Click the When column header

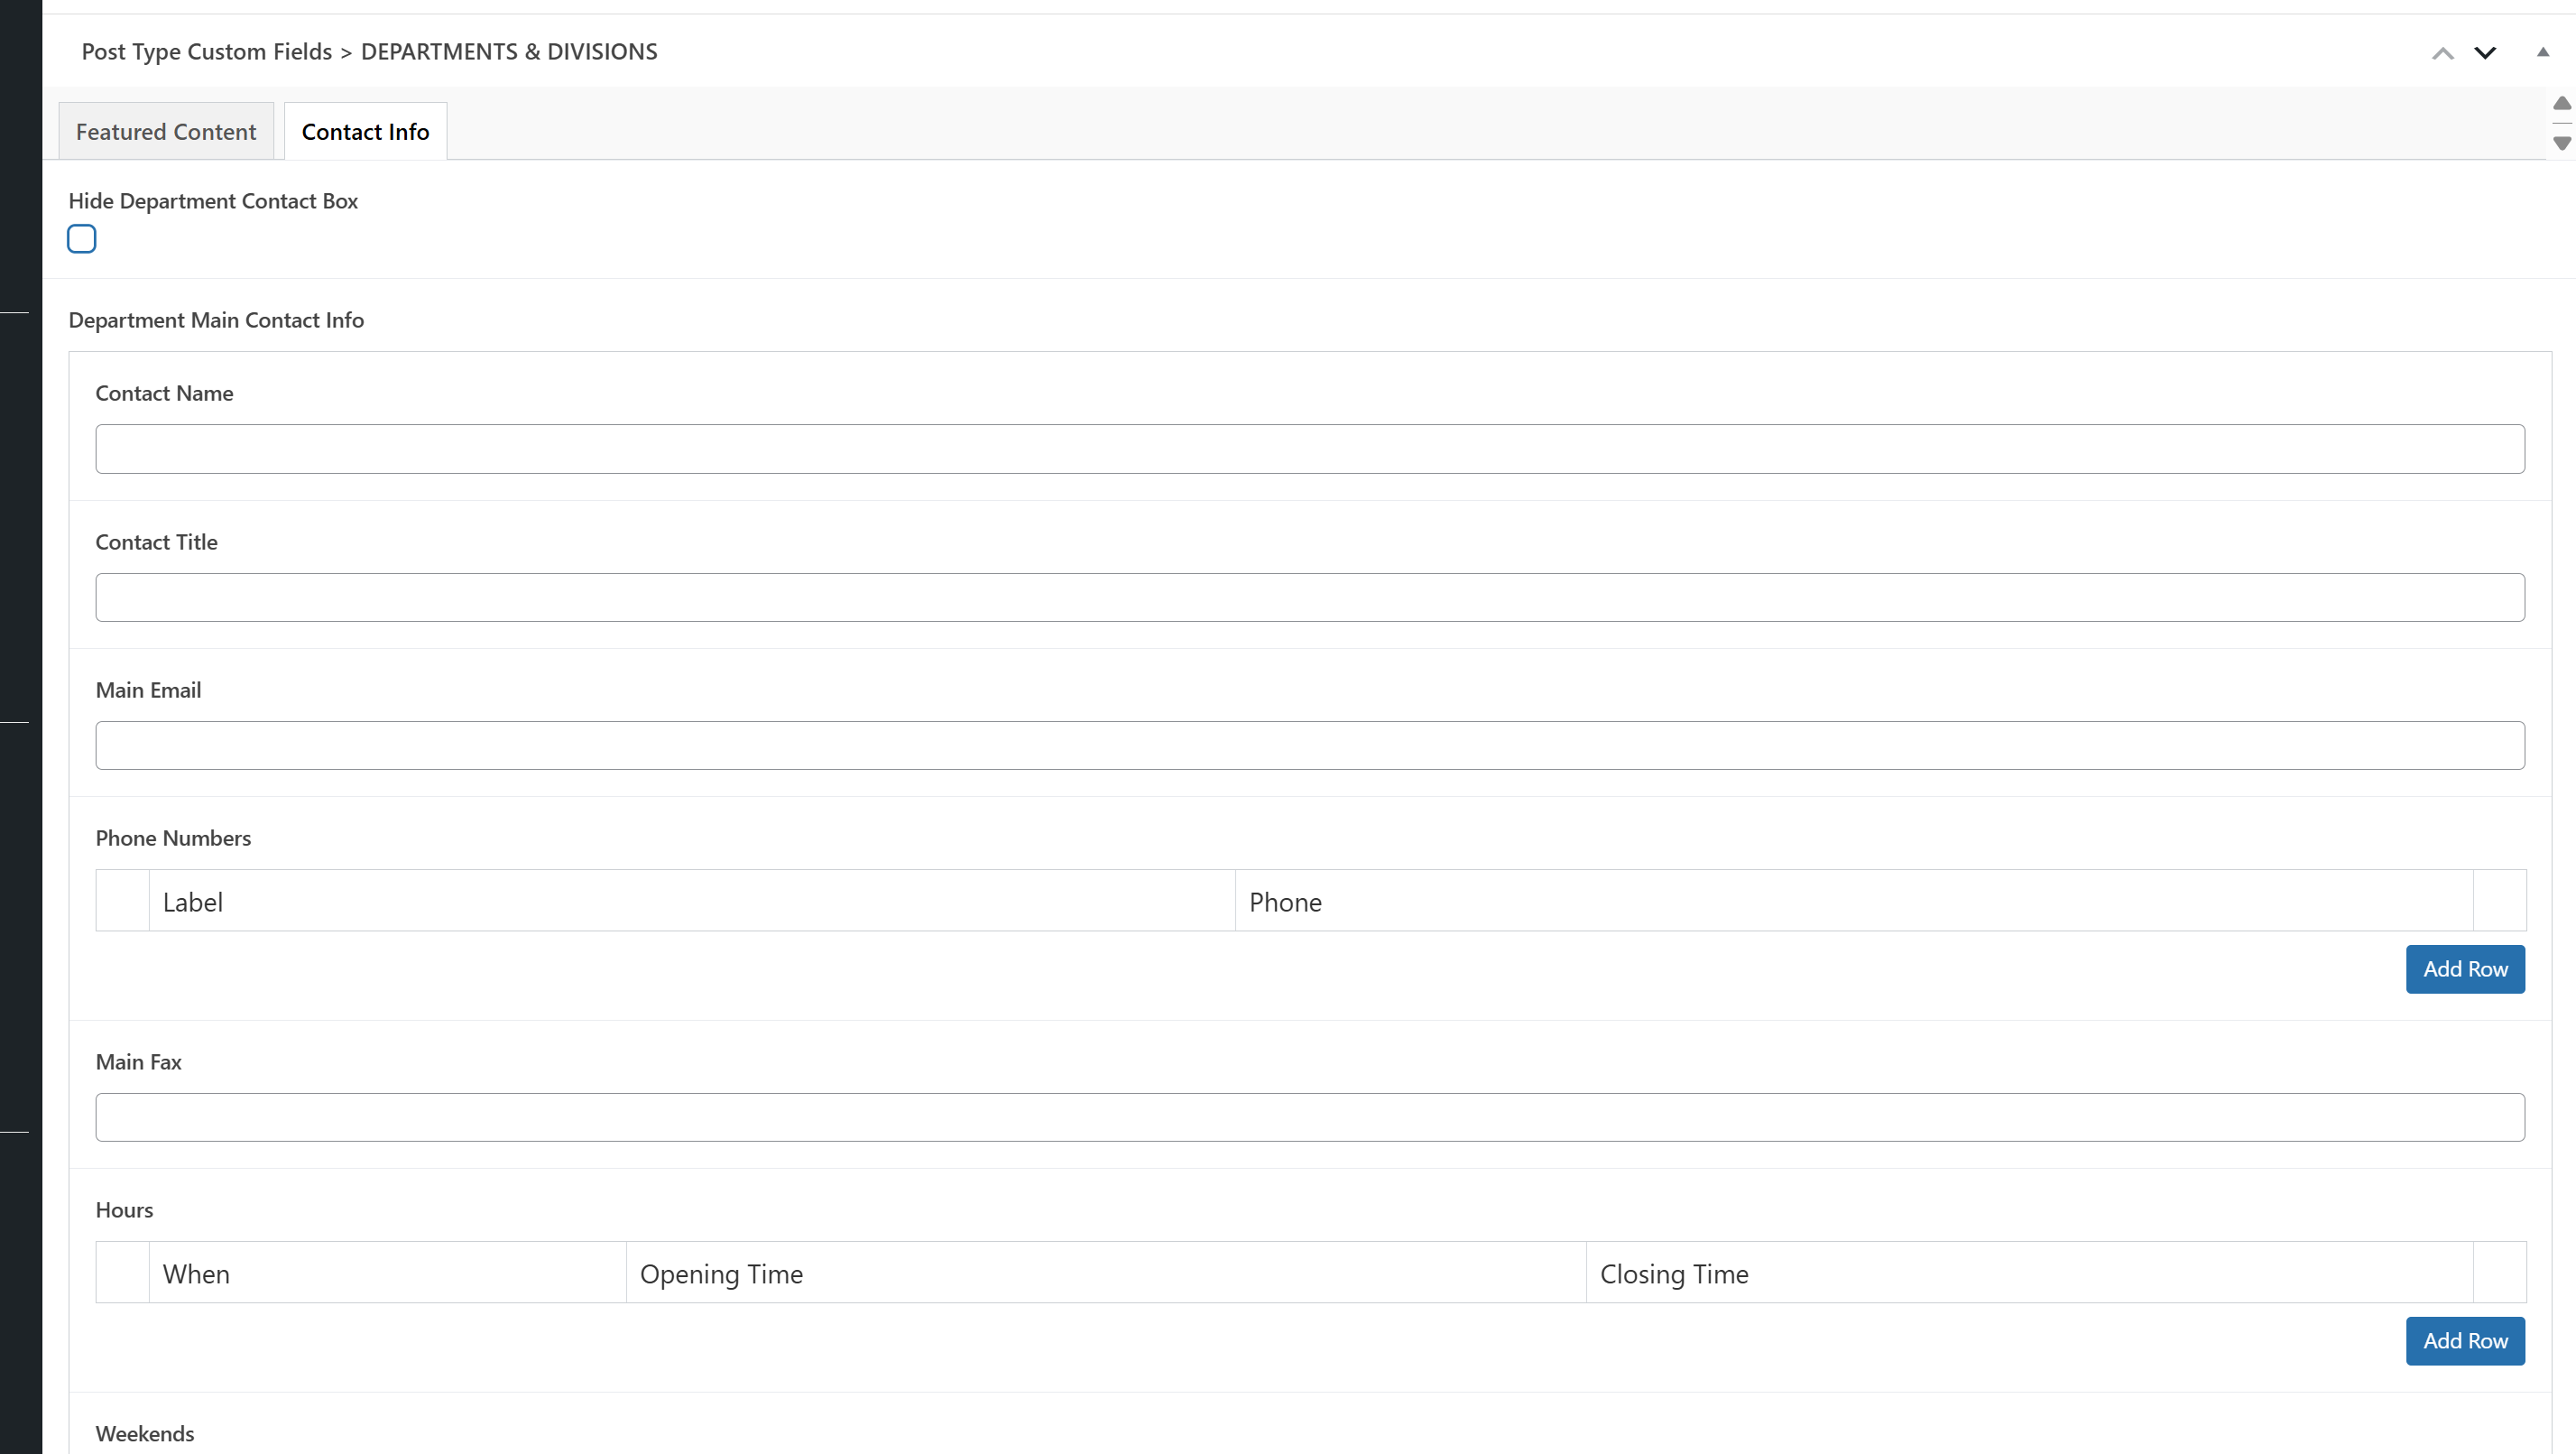click(x=196, y=1274)
